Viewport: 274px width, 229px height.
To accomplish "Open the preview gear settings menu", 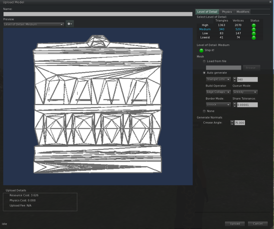I will coord(69,24).
